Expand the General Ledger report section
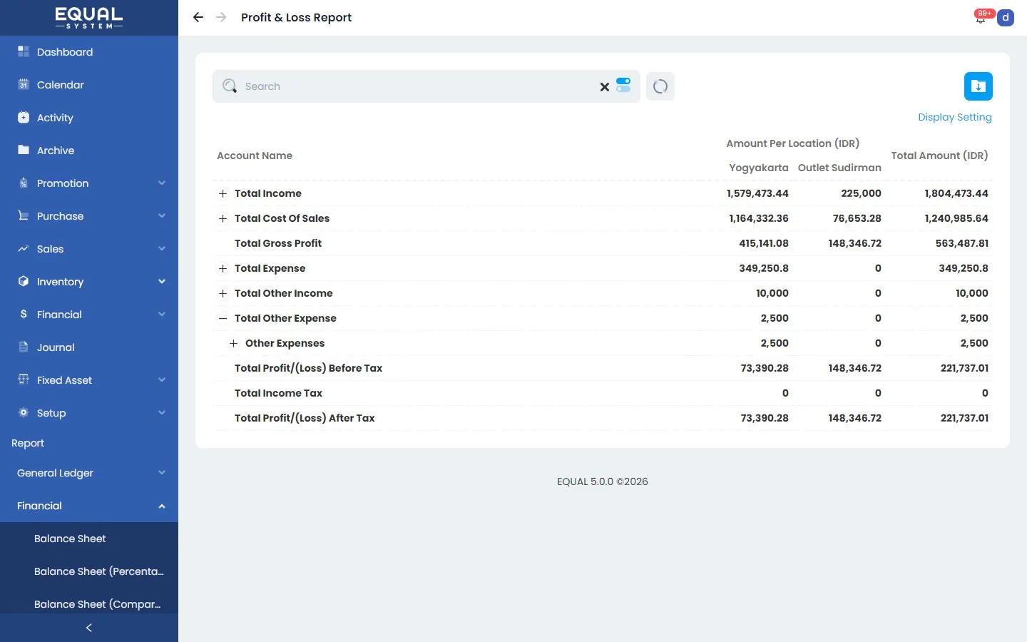Screen dimensions: 1027x642 tap(89, 473)
